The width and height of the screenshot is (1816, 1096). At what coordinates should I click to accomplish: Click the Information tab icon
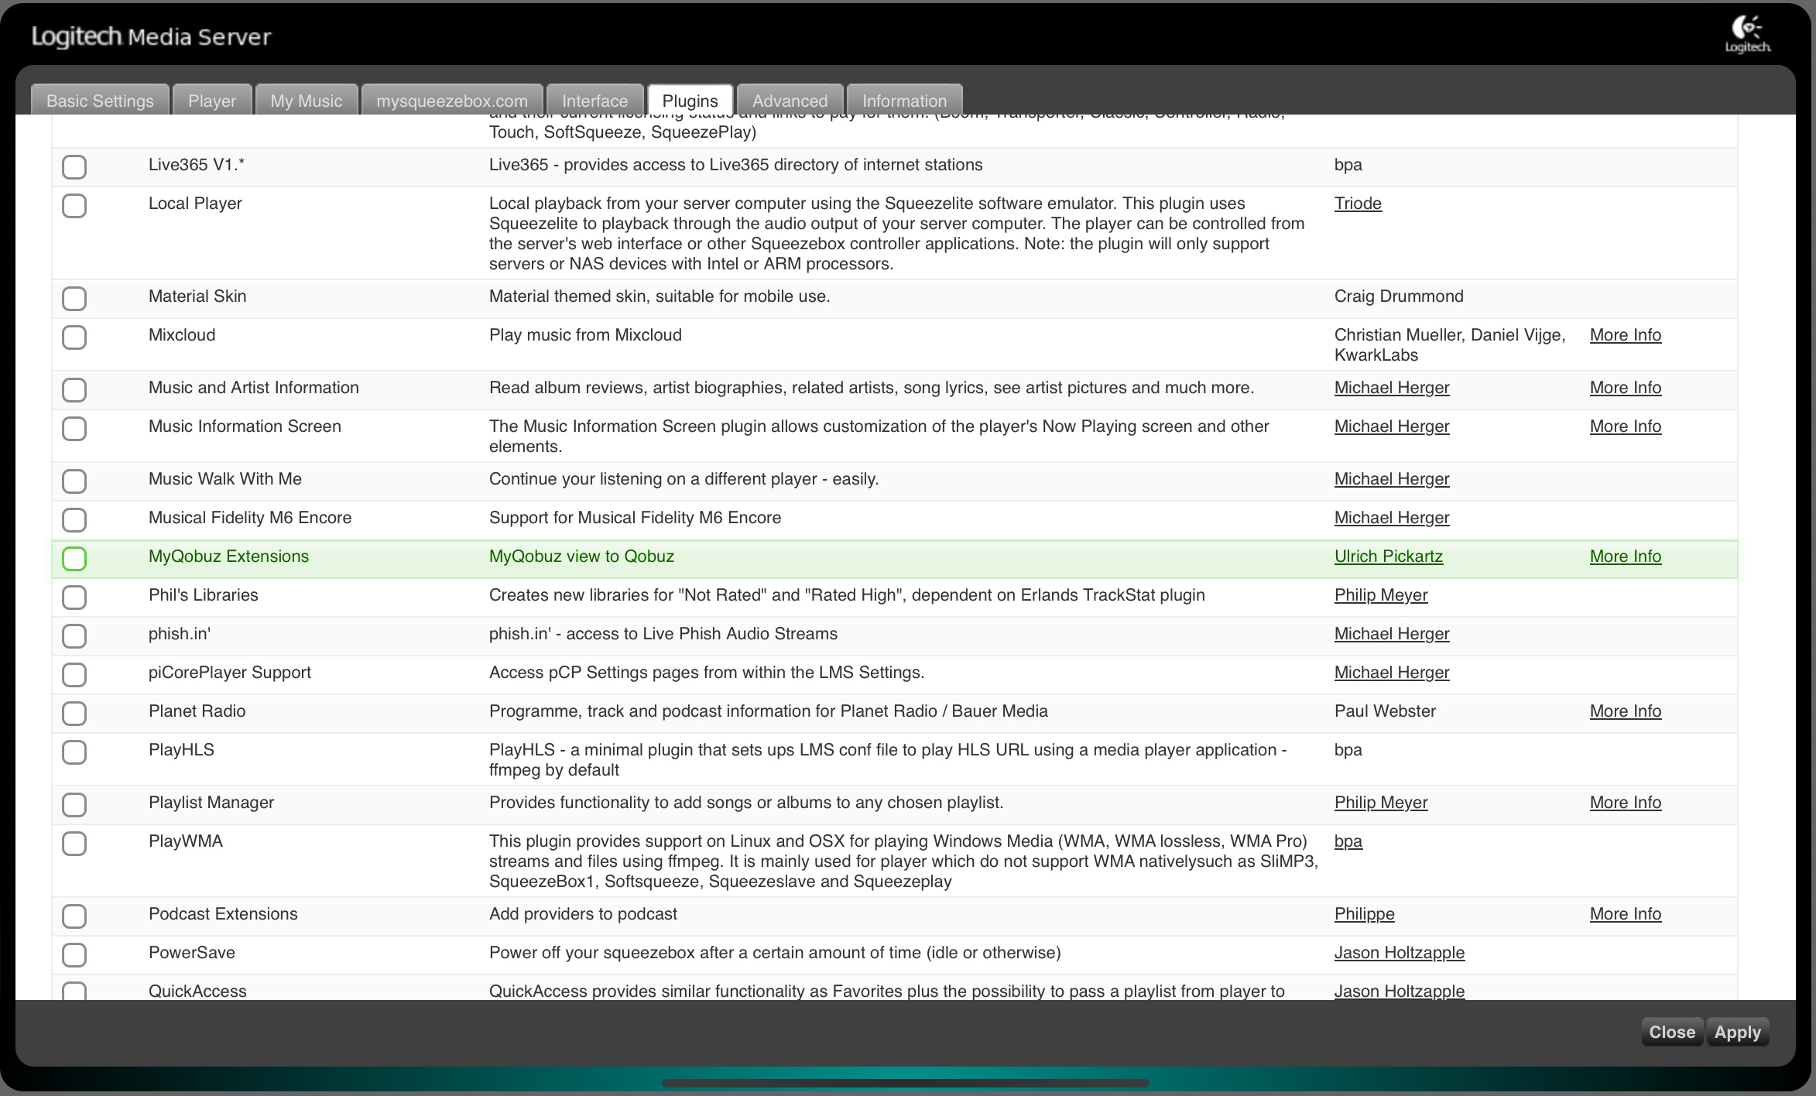coord(906,100)
